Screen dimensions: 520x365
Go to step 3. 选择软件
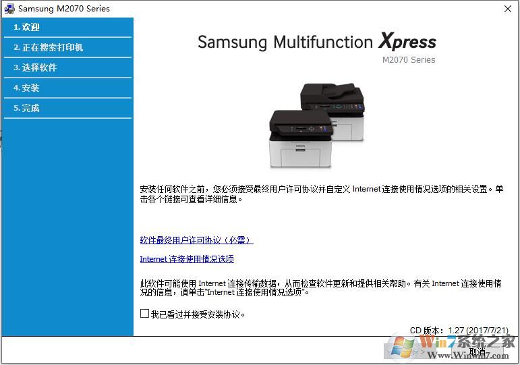(67, 67)
